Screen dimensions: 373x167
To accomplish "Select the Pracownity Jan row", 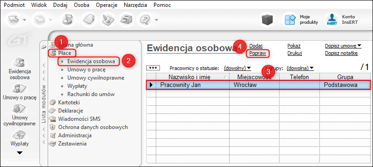I will click(x=258, y=85).
